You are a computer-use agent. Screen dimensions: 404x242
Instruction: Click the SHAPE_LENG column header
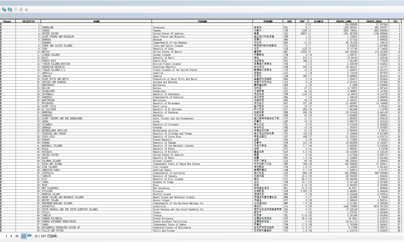[344, 21]
